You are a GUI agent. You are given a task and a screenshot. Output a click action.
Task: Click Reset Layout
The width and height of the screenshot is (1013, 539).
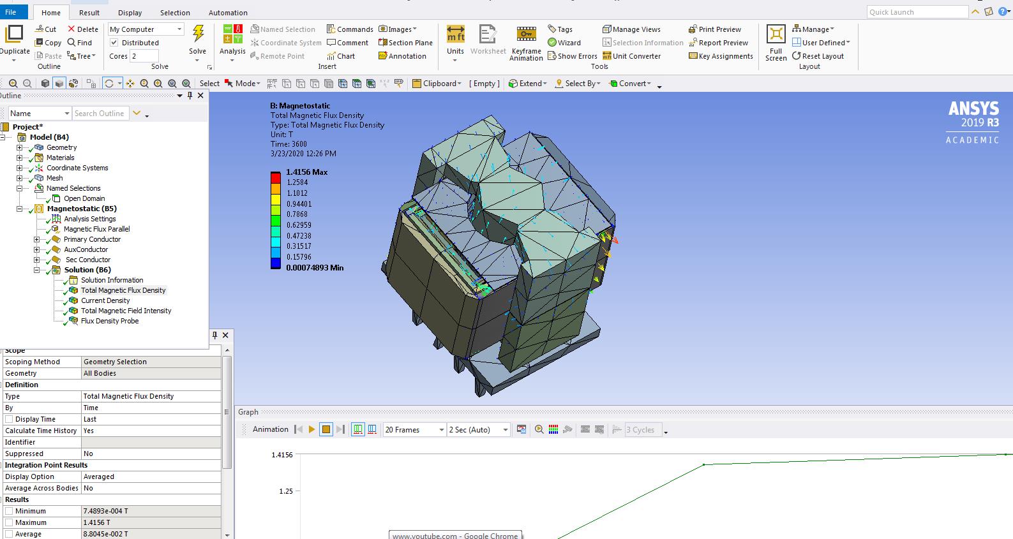(x=818, y=56)
